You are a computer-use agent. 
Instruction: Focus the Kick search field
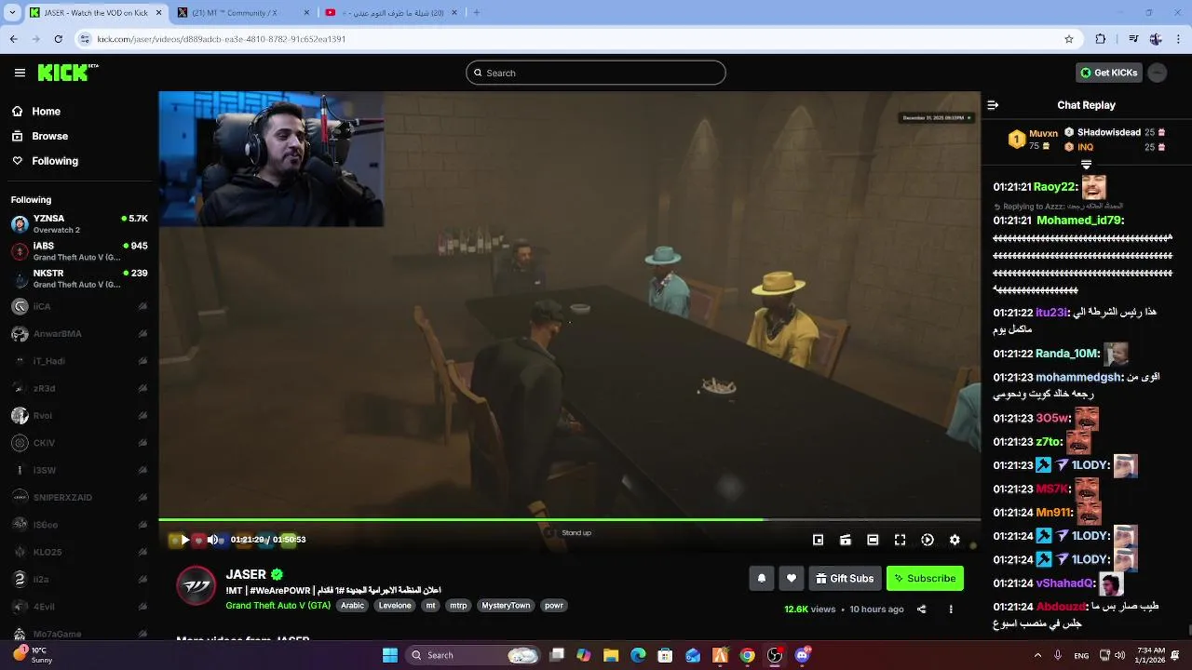tap(596, 73)
